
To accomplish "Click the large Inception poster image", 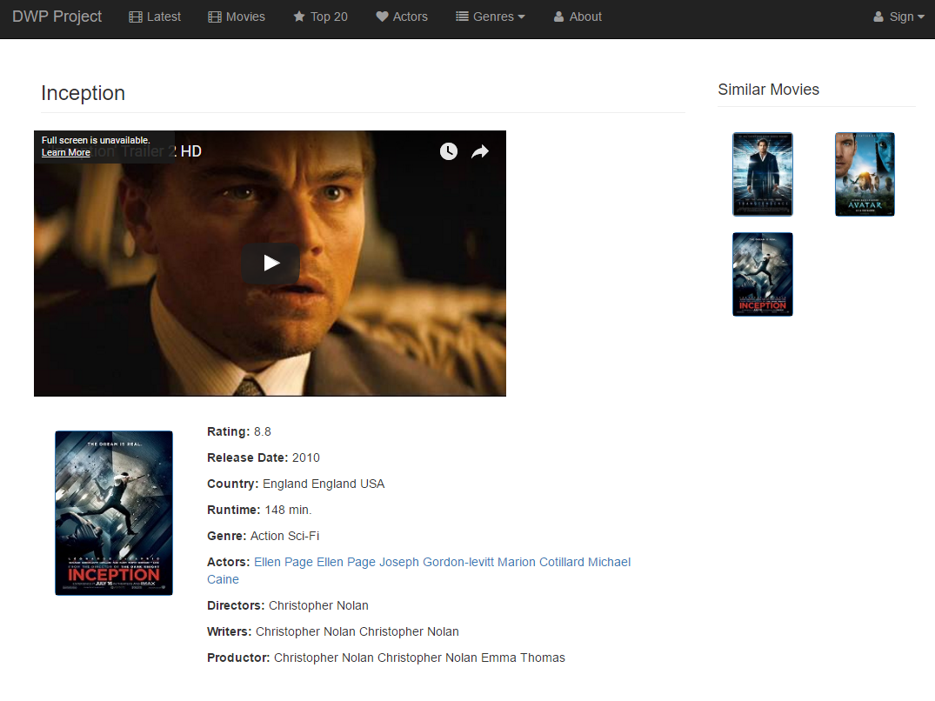I will click(114, 513).
